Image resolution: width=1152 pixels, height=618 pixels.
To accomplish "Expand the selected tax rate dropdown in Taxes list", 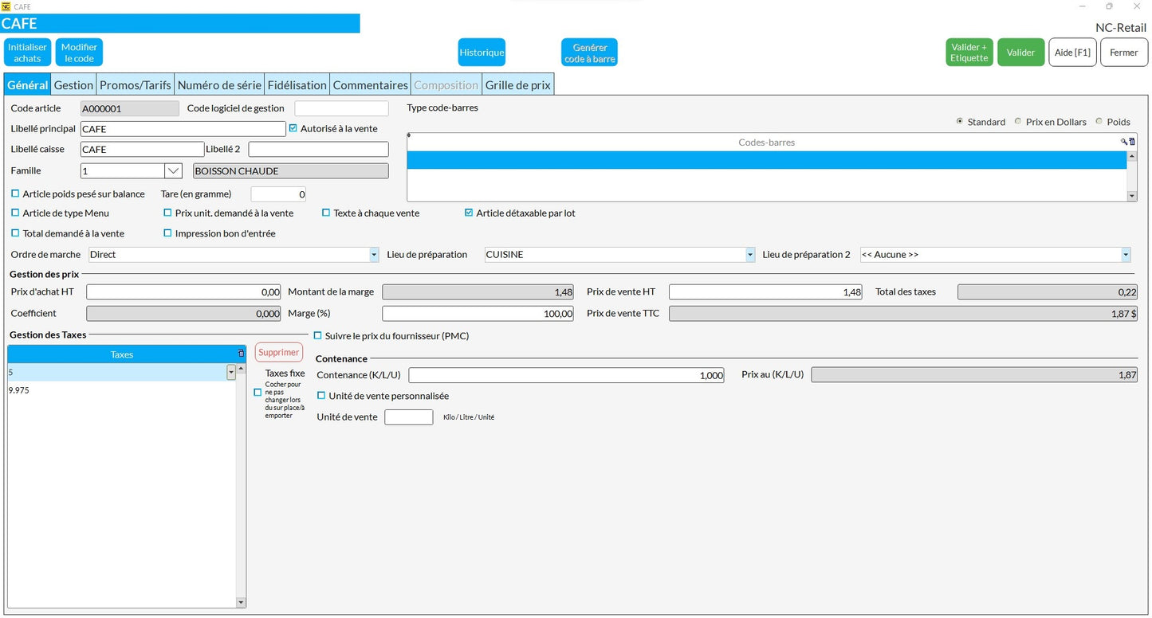I will click(x=230, y=372).
